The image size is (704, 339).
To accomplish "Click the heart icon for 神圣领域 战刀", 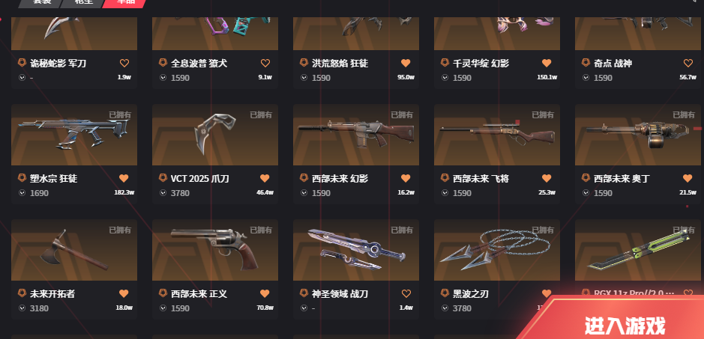I will (x=406, y=293).
